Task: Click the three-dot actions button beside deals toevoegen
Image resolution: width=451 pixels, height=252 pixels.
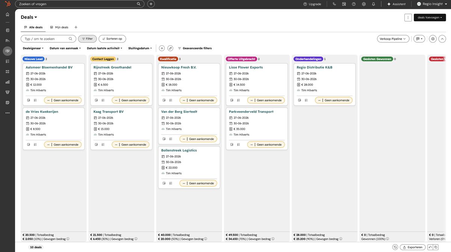Action: pos(408,17)
